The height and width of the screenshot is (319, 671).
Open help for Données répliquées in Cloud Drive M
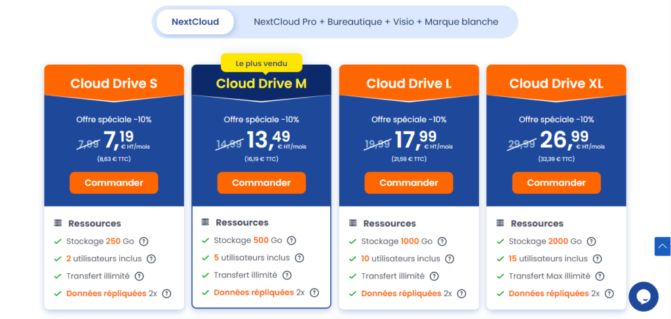pyautogui.click(x=315, y=293)
